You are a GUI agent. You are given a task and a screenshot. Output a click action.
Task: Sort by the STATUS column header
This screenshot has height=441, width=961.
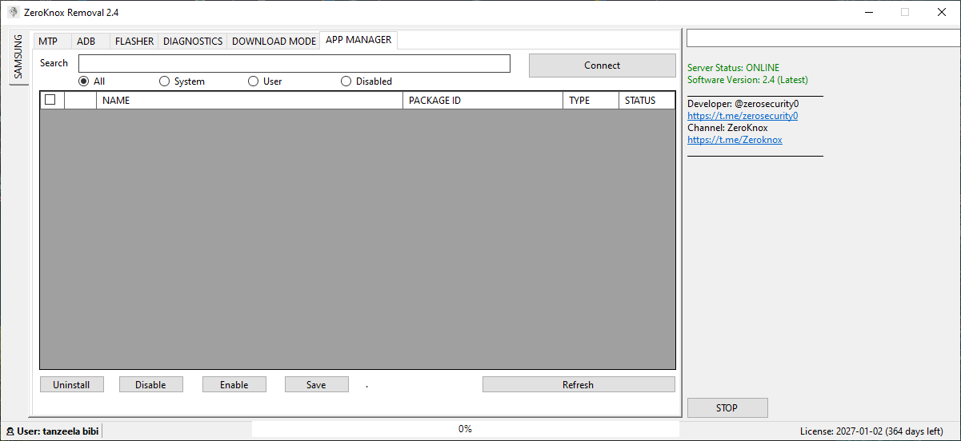[647, 101]
